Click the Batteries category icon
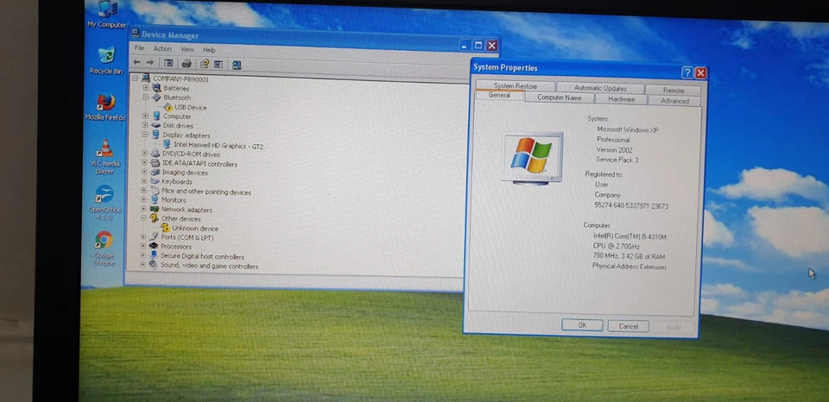 157,88
